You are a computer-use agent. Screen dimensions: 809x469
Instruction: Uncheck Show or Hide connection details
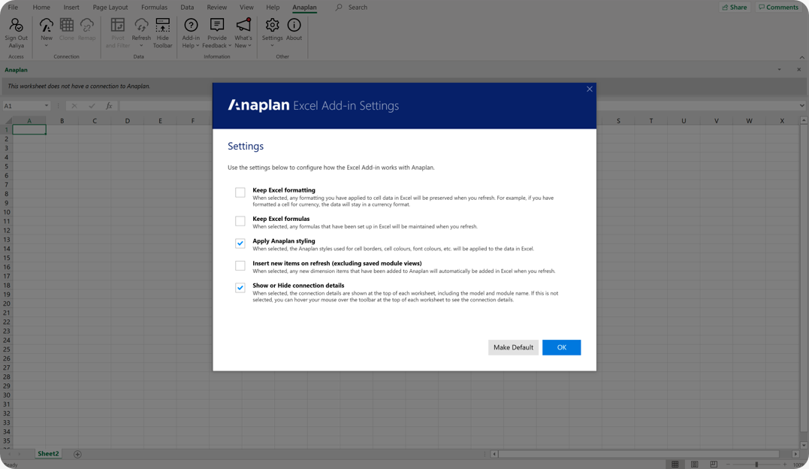point(240,288)
